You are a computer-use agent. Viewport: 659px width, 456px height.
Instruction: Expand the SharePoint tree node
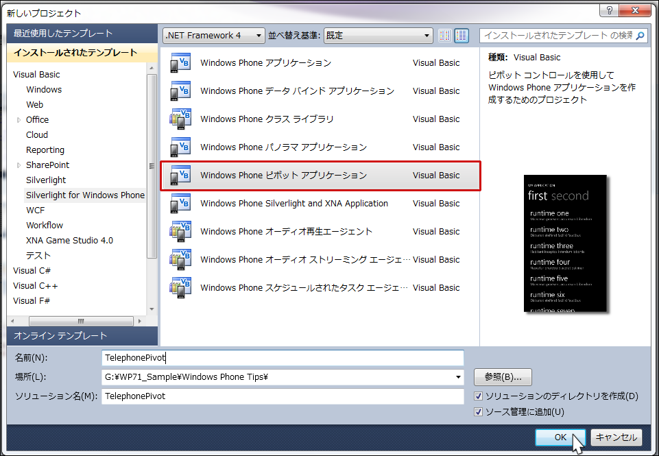19,165
